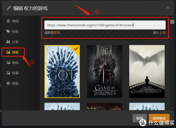Select the partial poster in bottom-middle row
Screen dimensions: 176x128
pos(104,106)
